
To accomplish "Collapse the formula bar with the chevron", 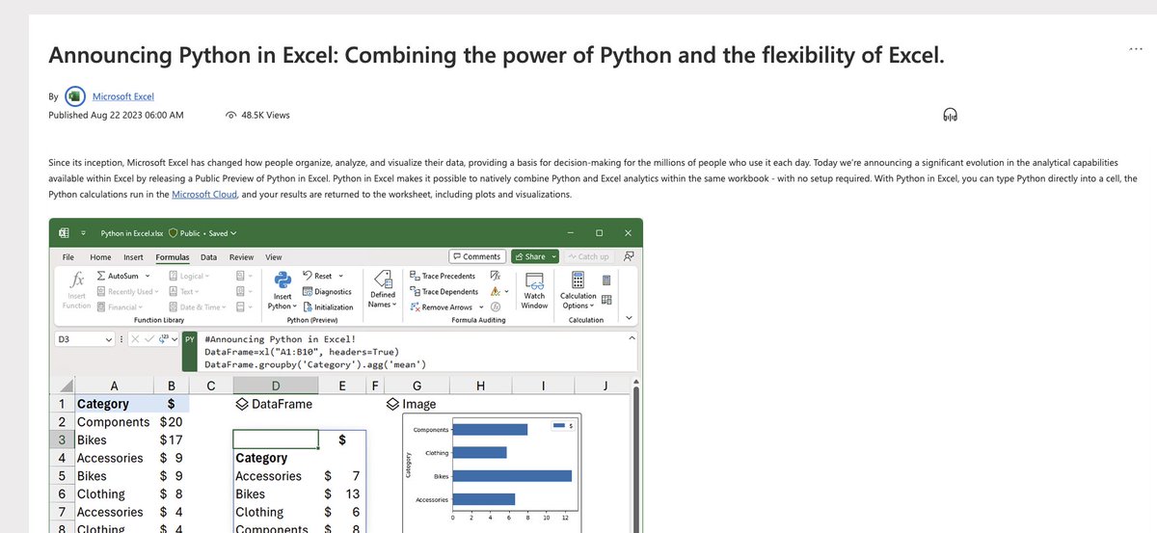I will pos(632,338).
